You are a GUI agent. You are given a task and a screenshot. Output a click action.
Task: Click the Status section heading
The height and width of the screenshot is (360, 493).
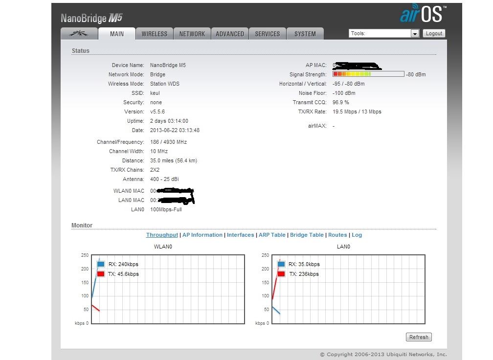[81, 50]
